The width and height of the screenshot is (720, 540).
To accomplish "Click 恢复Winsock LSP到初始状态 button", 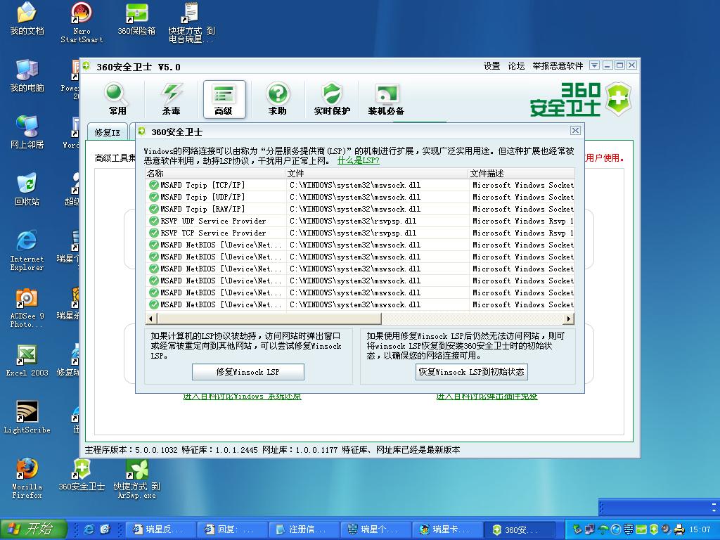I will (472, 372).
